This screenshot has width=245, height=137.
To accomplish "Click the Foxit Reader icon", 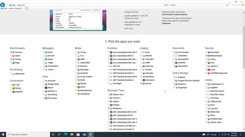I will point(176,53).
